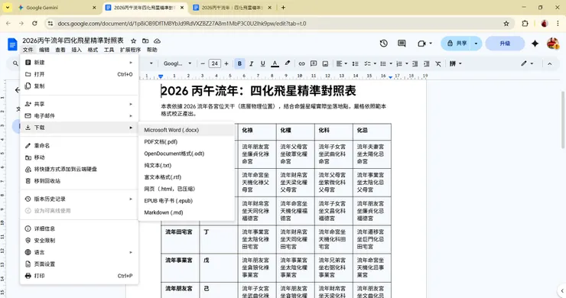Open the 拼 input tools dropdown
The width and height of the screenshot is (566, 298).
click(x=456, y=63)
